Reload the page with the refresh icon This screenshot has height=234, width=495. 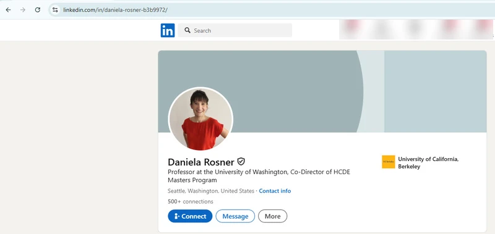(x=38, y=10)
